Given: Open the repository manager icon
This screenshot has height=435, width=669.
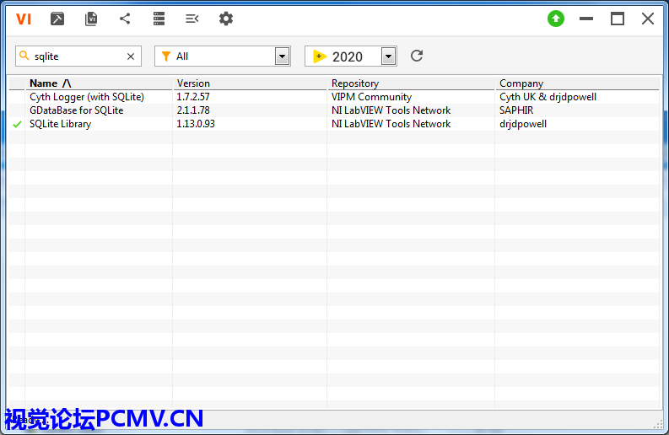Looking at the screenshot, I should coord(159,19).
